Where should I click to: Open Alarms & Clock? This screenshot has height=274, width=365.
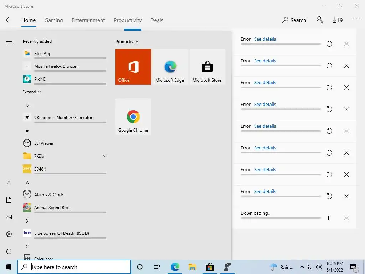65,195
